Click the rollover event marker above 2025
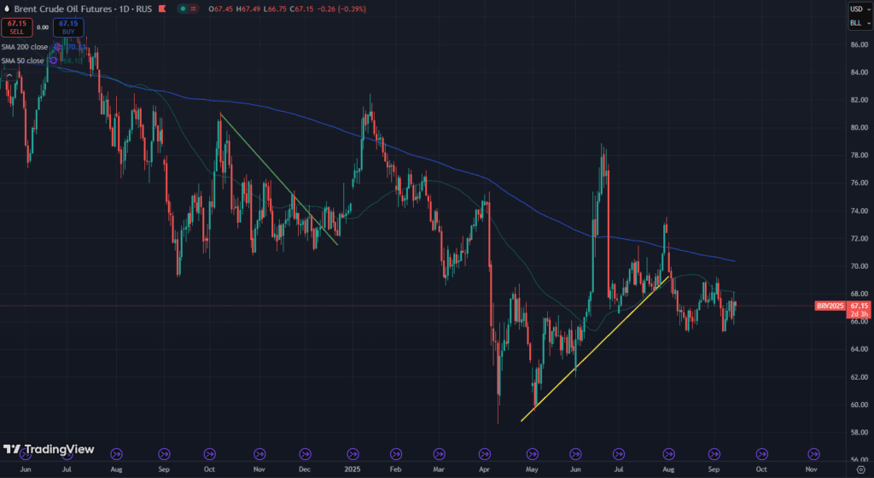This screenshot has height=478, width=874. coord(349,453)
